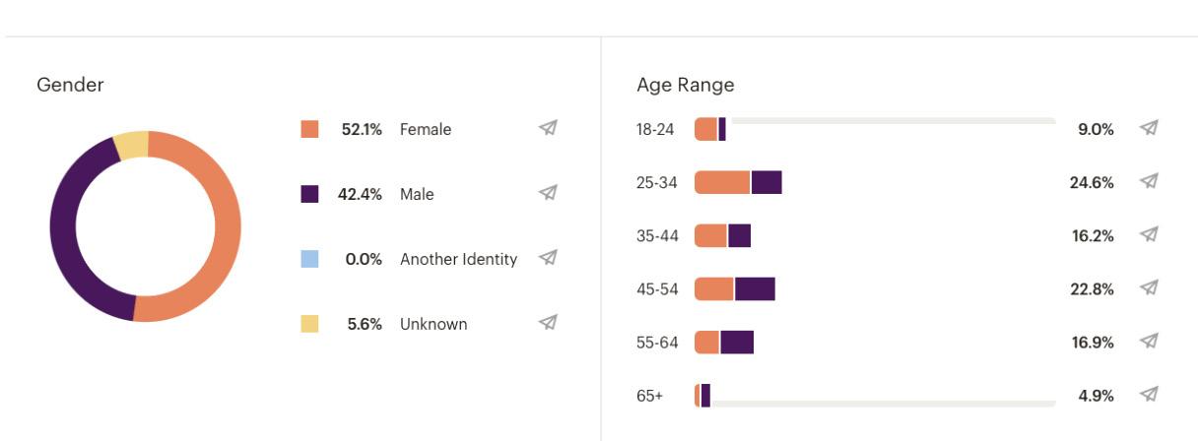Image resolution: width=1202 pixels, height=441 pixels.
Task: Click the orange bar in 45-54 row
Action: pyautogui.click(x=714, y=288)
